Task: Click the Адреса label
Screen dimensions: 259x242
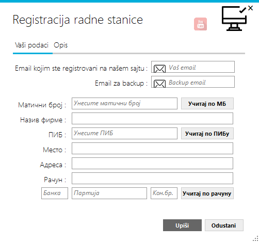Action: [x=53, y=165]
